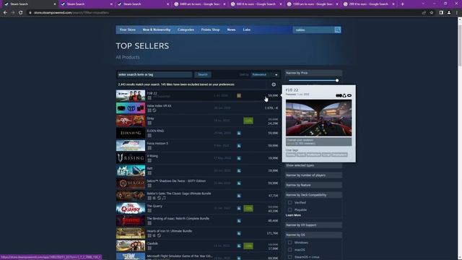This screenshot has width=462, height=260.
Task: Open the browser side panel icon
Action: tap(441, 13)
